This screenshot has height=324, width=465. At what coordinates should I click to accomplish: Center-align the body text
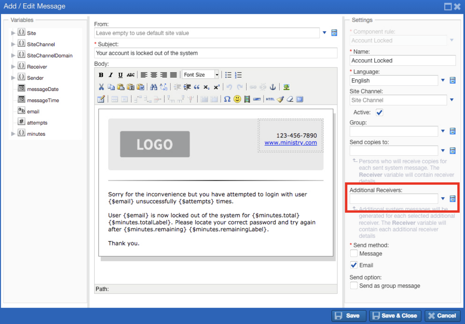(x=154, y=75)
